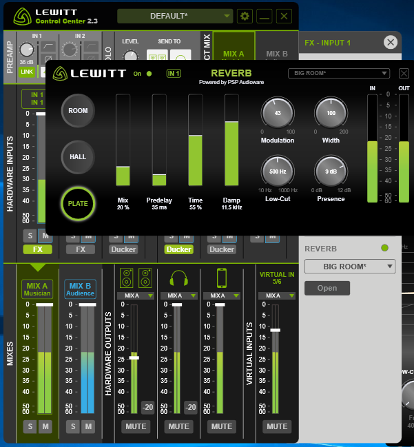
Task: Solo the MIX A Musician mix
Action: click(x=30, y=426)
